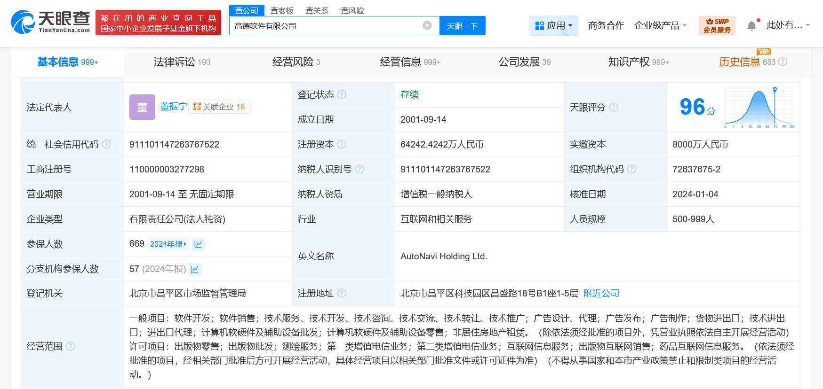Open the user account dropdown 此处有…
823x389 pixels.
click(x=788, y=25)
